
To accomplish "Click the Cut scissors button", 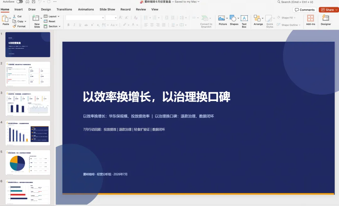I will click(17, 16).
